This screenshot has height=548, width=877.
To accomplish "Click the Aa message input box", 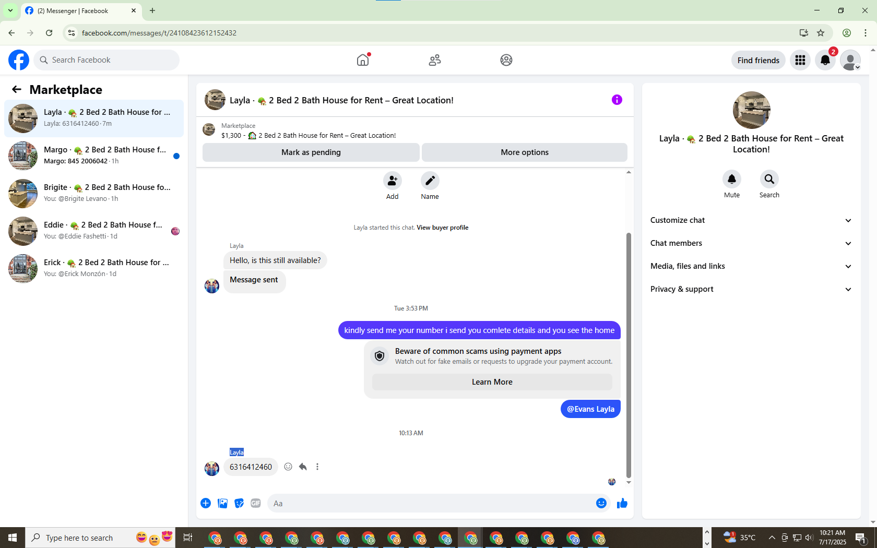I will coord(431,503).
